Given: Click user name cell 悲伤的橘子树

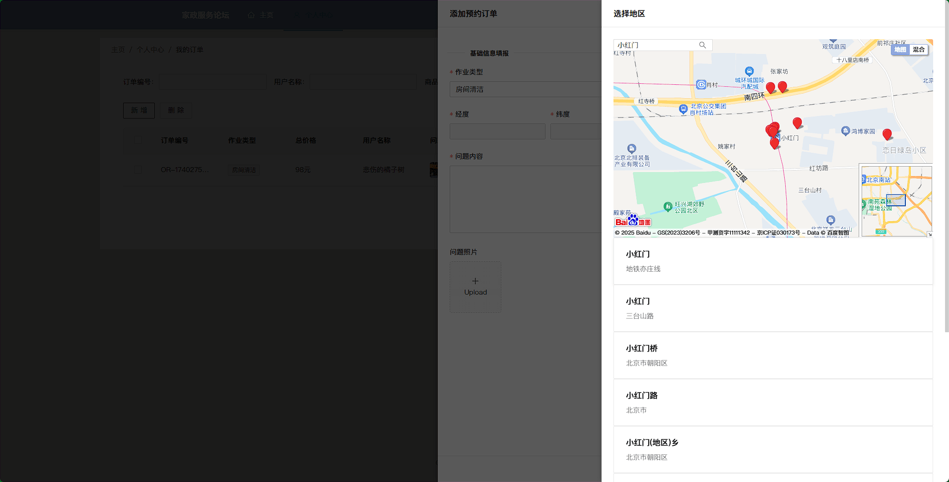Looking at the screenshot, I should pos(383,170).
